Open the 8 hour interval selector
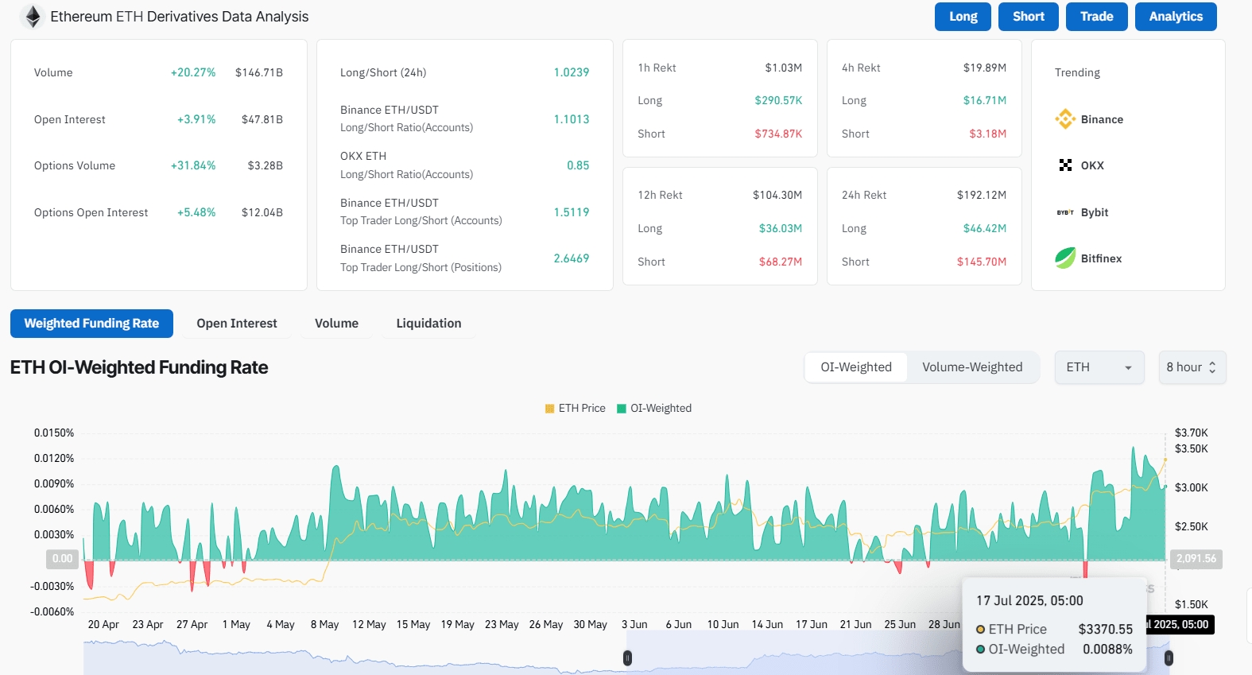 click(1192, 367)
